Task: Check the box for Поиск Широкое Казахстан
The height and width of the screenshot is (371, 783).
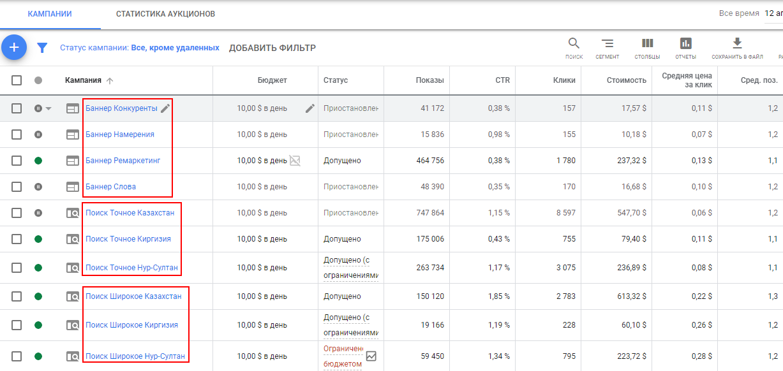Action: (17, 296)
